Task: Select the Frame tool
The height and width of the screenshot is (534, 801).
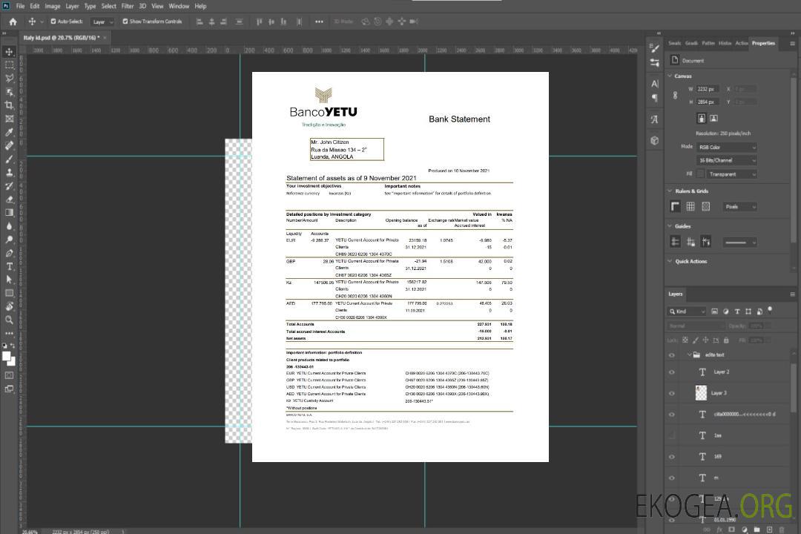Action: coord(9,119)
